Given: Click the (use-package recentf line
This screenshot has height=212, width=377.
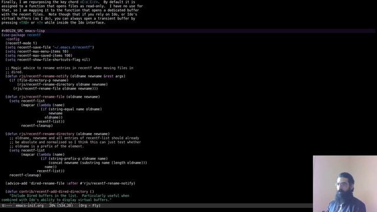Looking at the screenshot, I should [21, 35].
